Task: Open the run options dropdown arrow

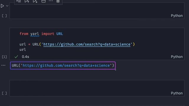Action: click(7, 6)
